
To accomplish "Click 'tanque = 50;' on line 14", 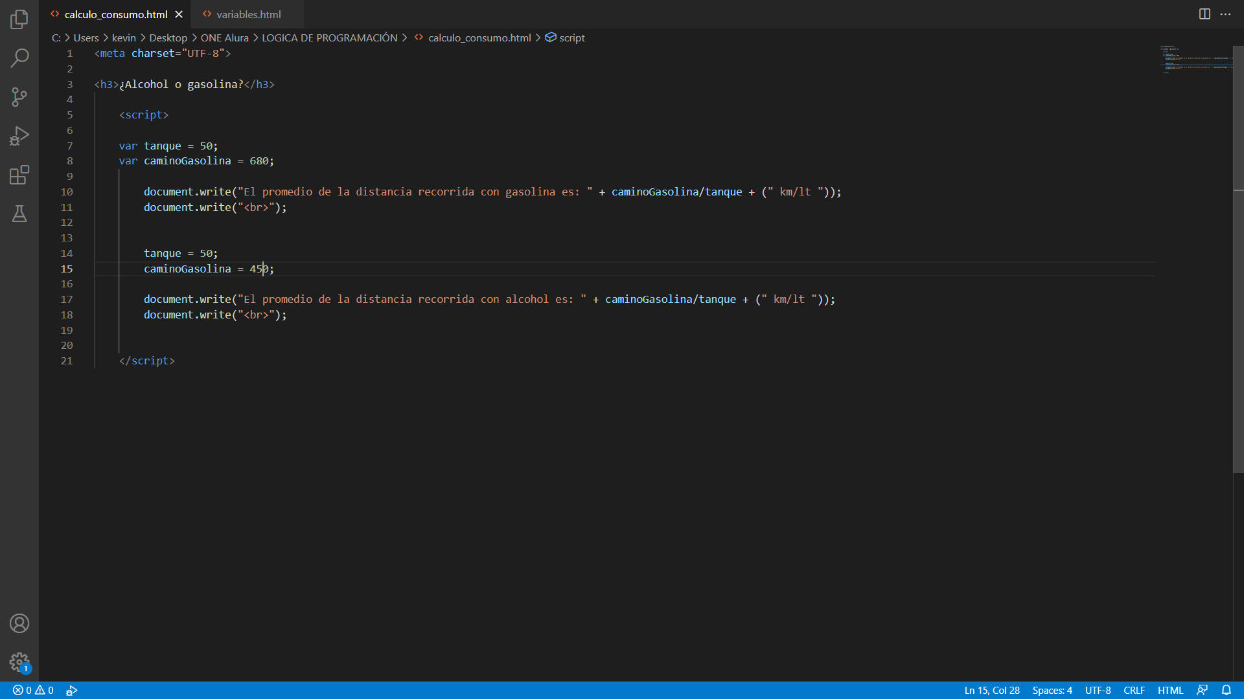I will point(181,253).
